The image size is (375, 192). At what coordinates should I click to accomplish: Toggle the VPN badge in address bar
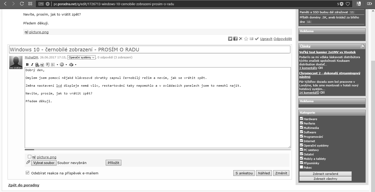click(41, 4)
